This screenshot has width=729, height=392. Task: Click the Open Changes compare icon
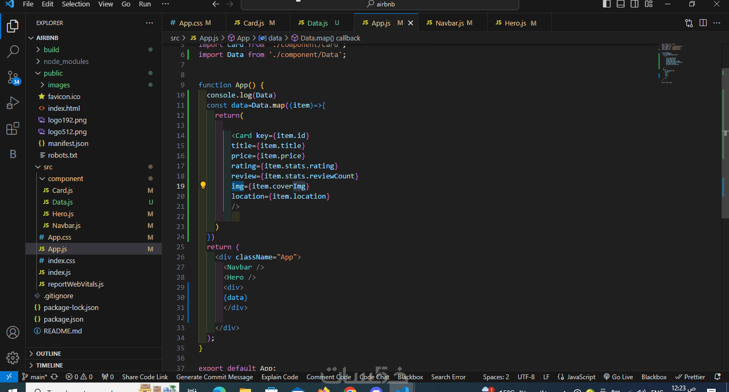(x=689, y=23)
